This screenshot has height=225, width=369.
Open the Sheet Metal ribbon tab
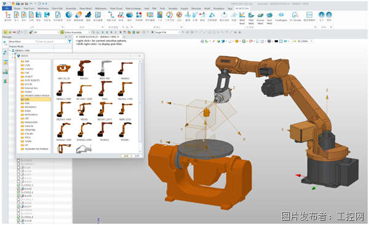85,8
